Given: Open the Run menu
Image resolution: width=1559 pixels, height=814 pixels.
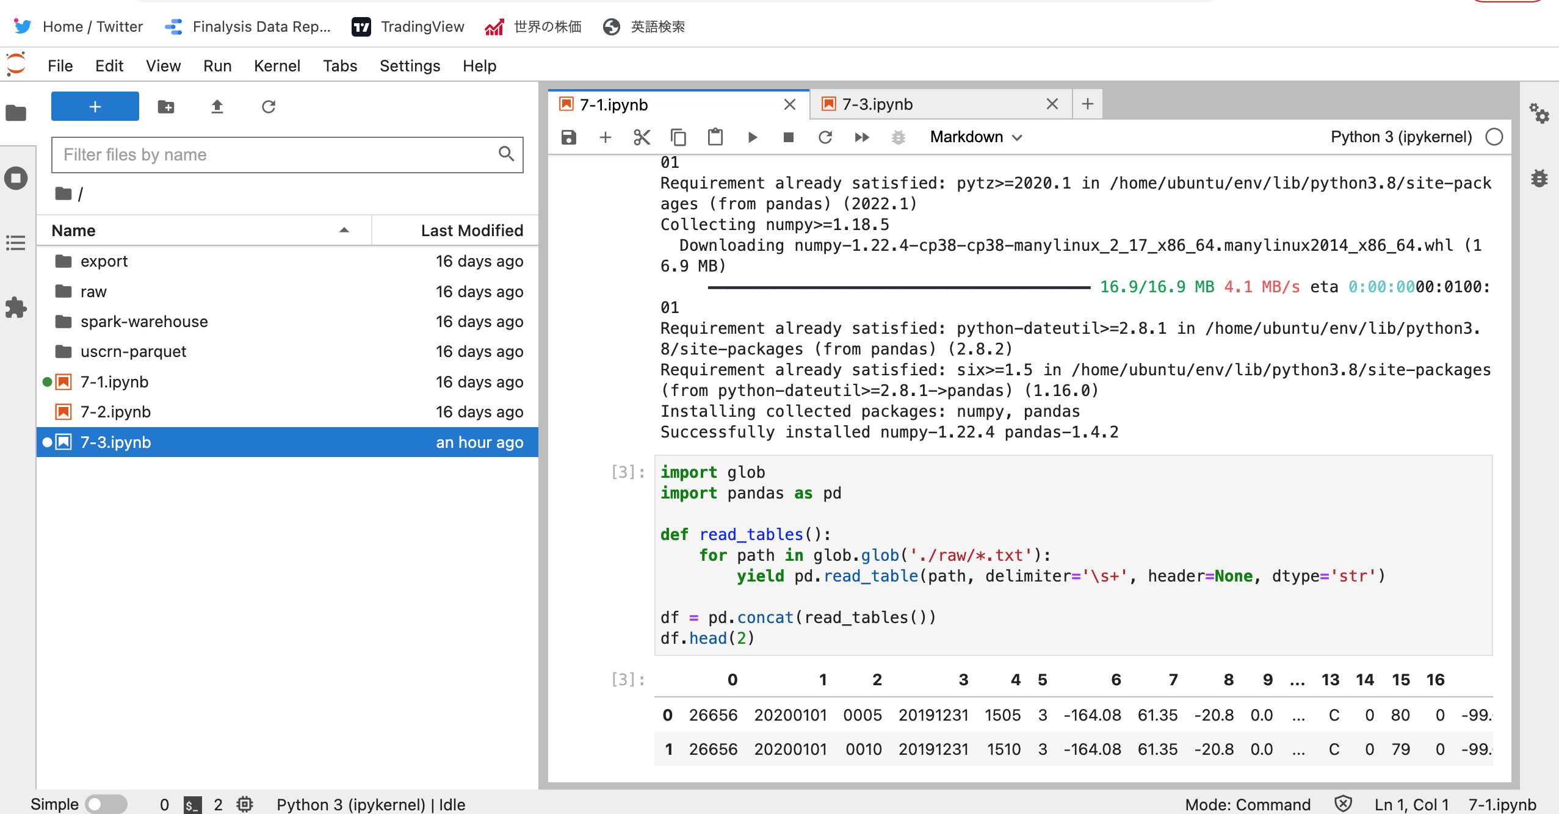Looking at the screenshot, I should click(x=217, y=65).
